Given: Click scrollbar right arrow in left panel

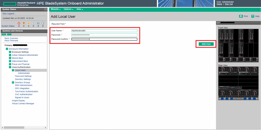Looking at the screenshot, I should [x=46, y=127].
